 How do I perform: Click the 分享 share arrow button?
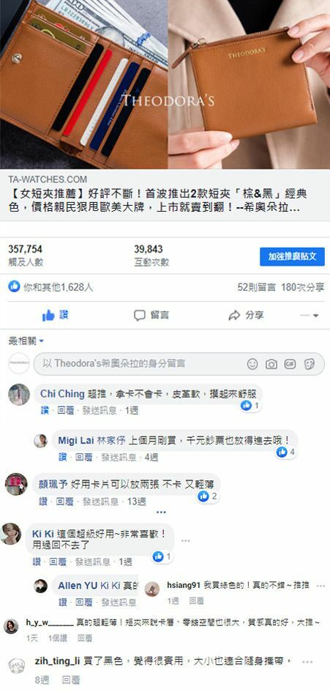pyautogui.click(x=246, y=315)
